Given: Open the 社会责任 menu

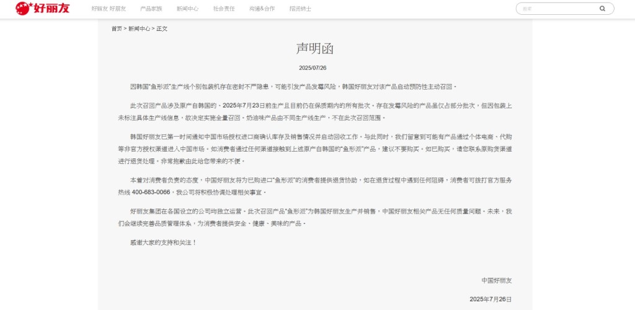Looking at the screenshot, I should click(224, 9).
